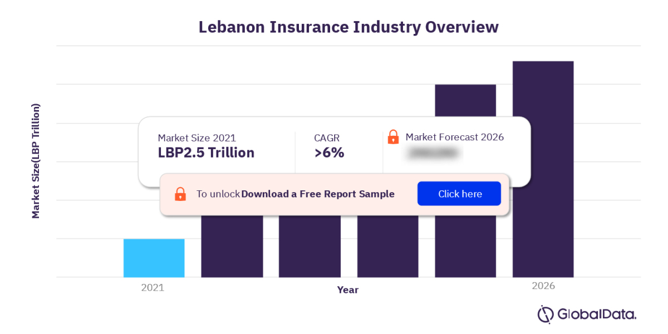
Task: Click the blurred Market Forecast 2026 value
Action: point(433,151)
